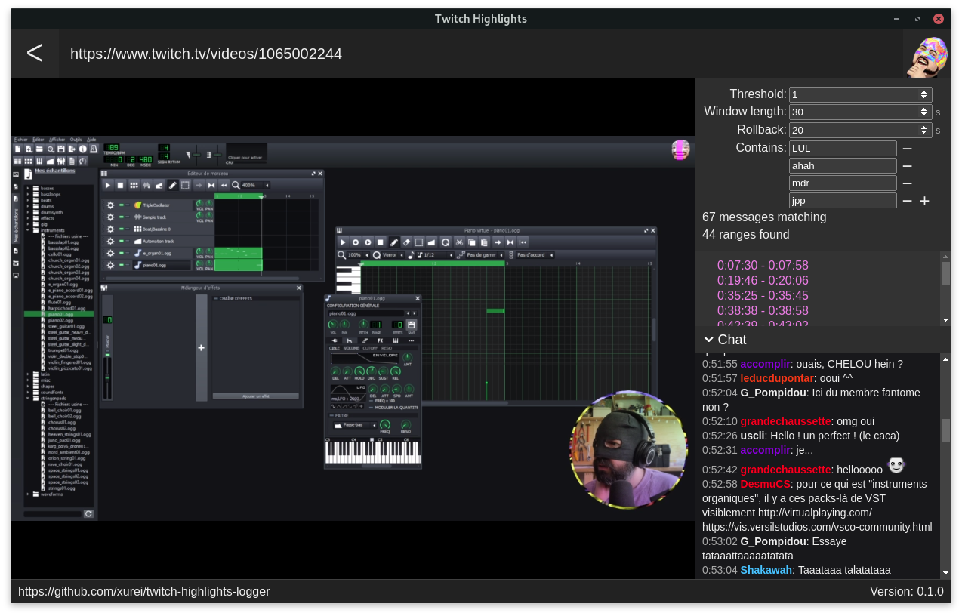
Task: Select username Shakawah in chat
Action: coord(766,570)
